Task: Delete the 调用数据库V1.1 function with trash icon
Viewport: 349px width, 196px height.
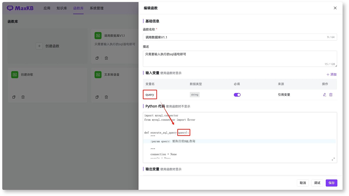Action: [106, 58]
